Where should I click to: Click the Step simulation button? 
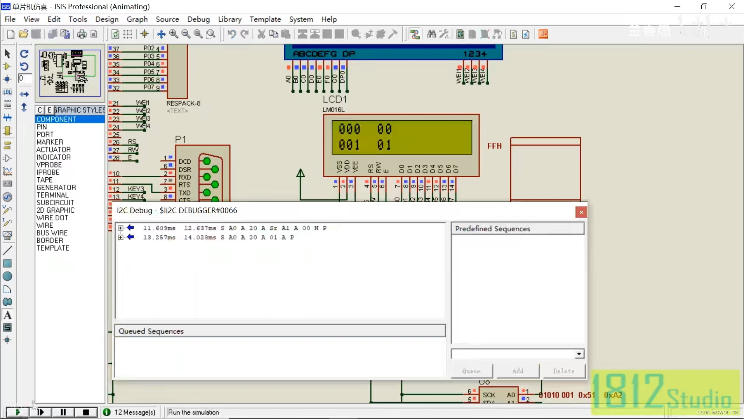point(40,412)
